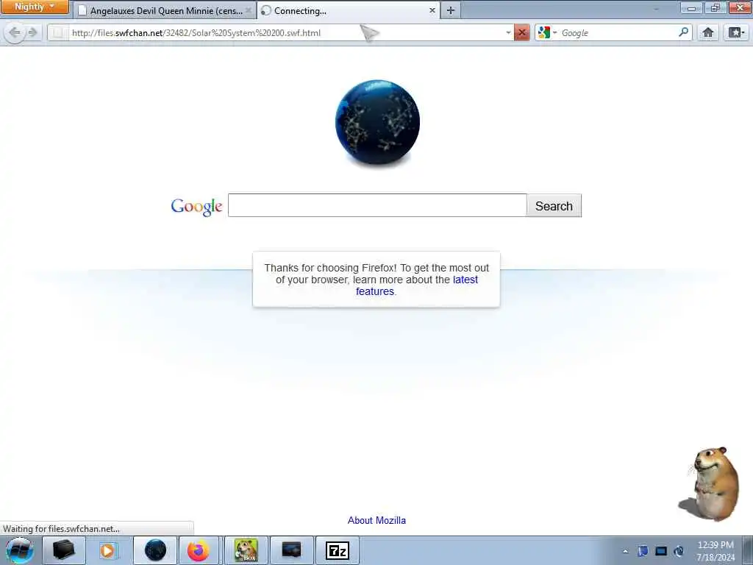Click the monitor network tray icon
The width and height of the screenshot is (753, 565).
tap(661, 551)
